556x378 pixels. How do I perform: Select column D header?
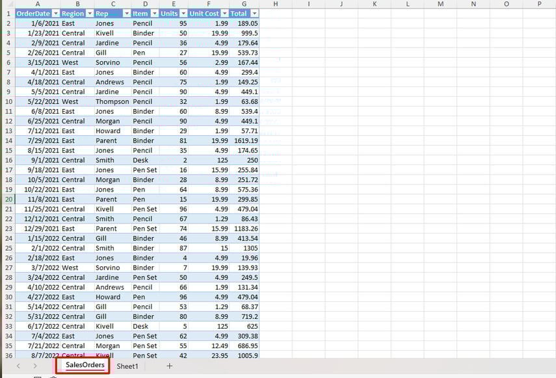point(146,4)
